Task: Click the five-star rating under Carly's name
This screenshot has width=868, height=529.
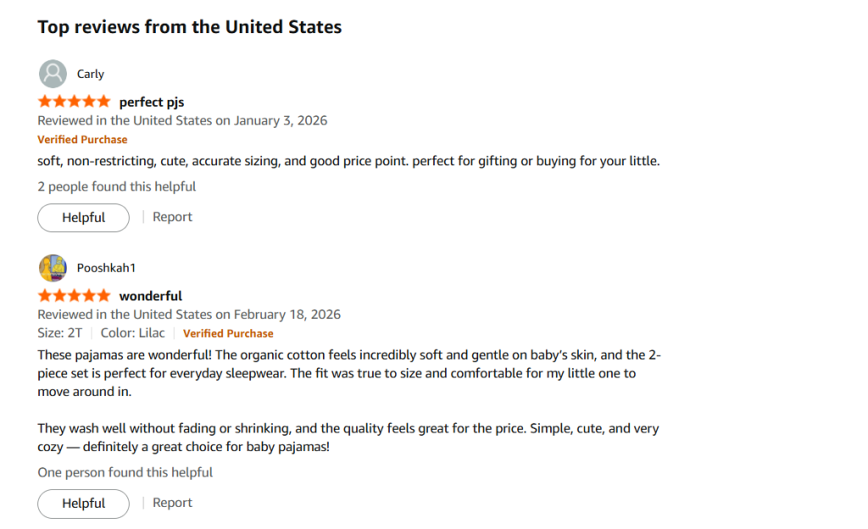Action: (74, 101)
